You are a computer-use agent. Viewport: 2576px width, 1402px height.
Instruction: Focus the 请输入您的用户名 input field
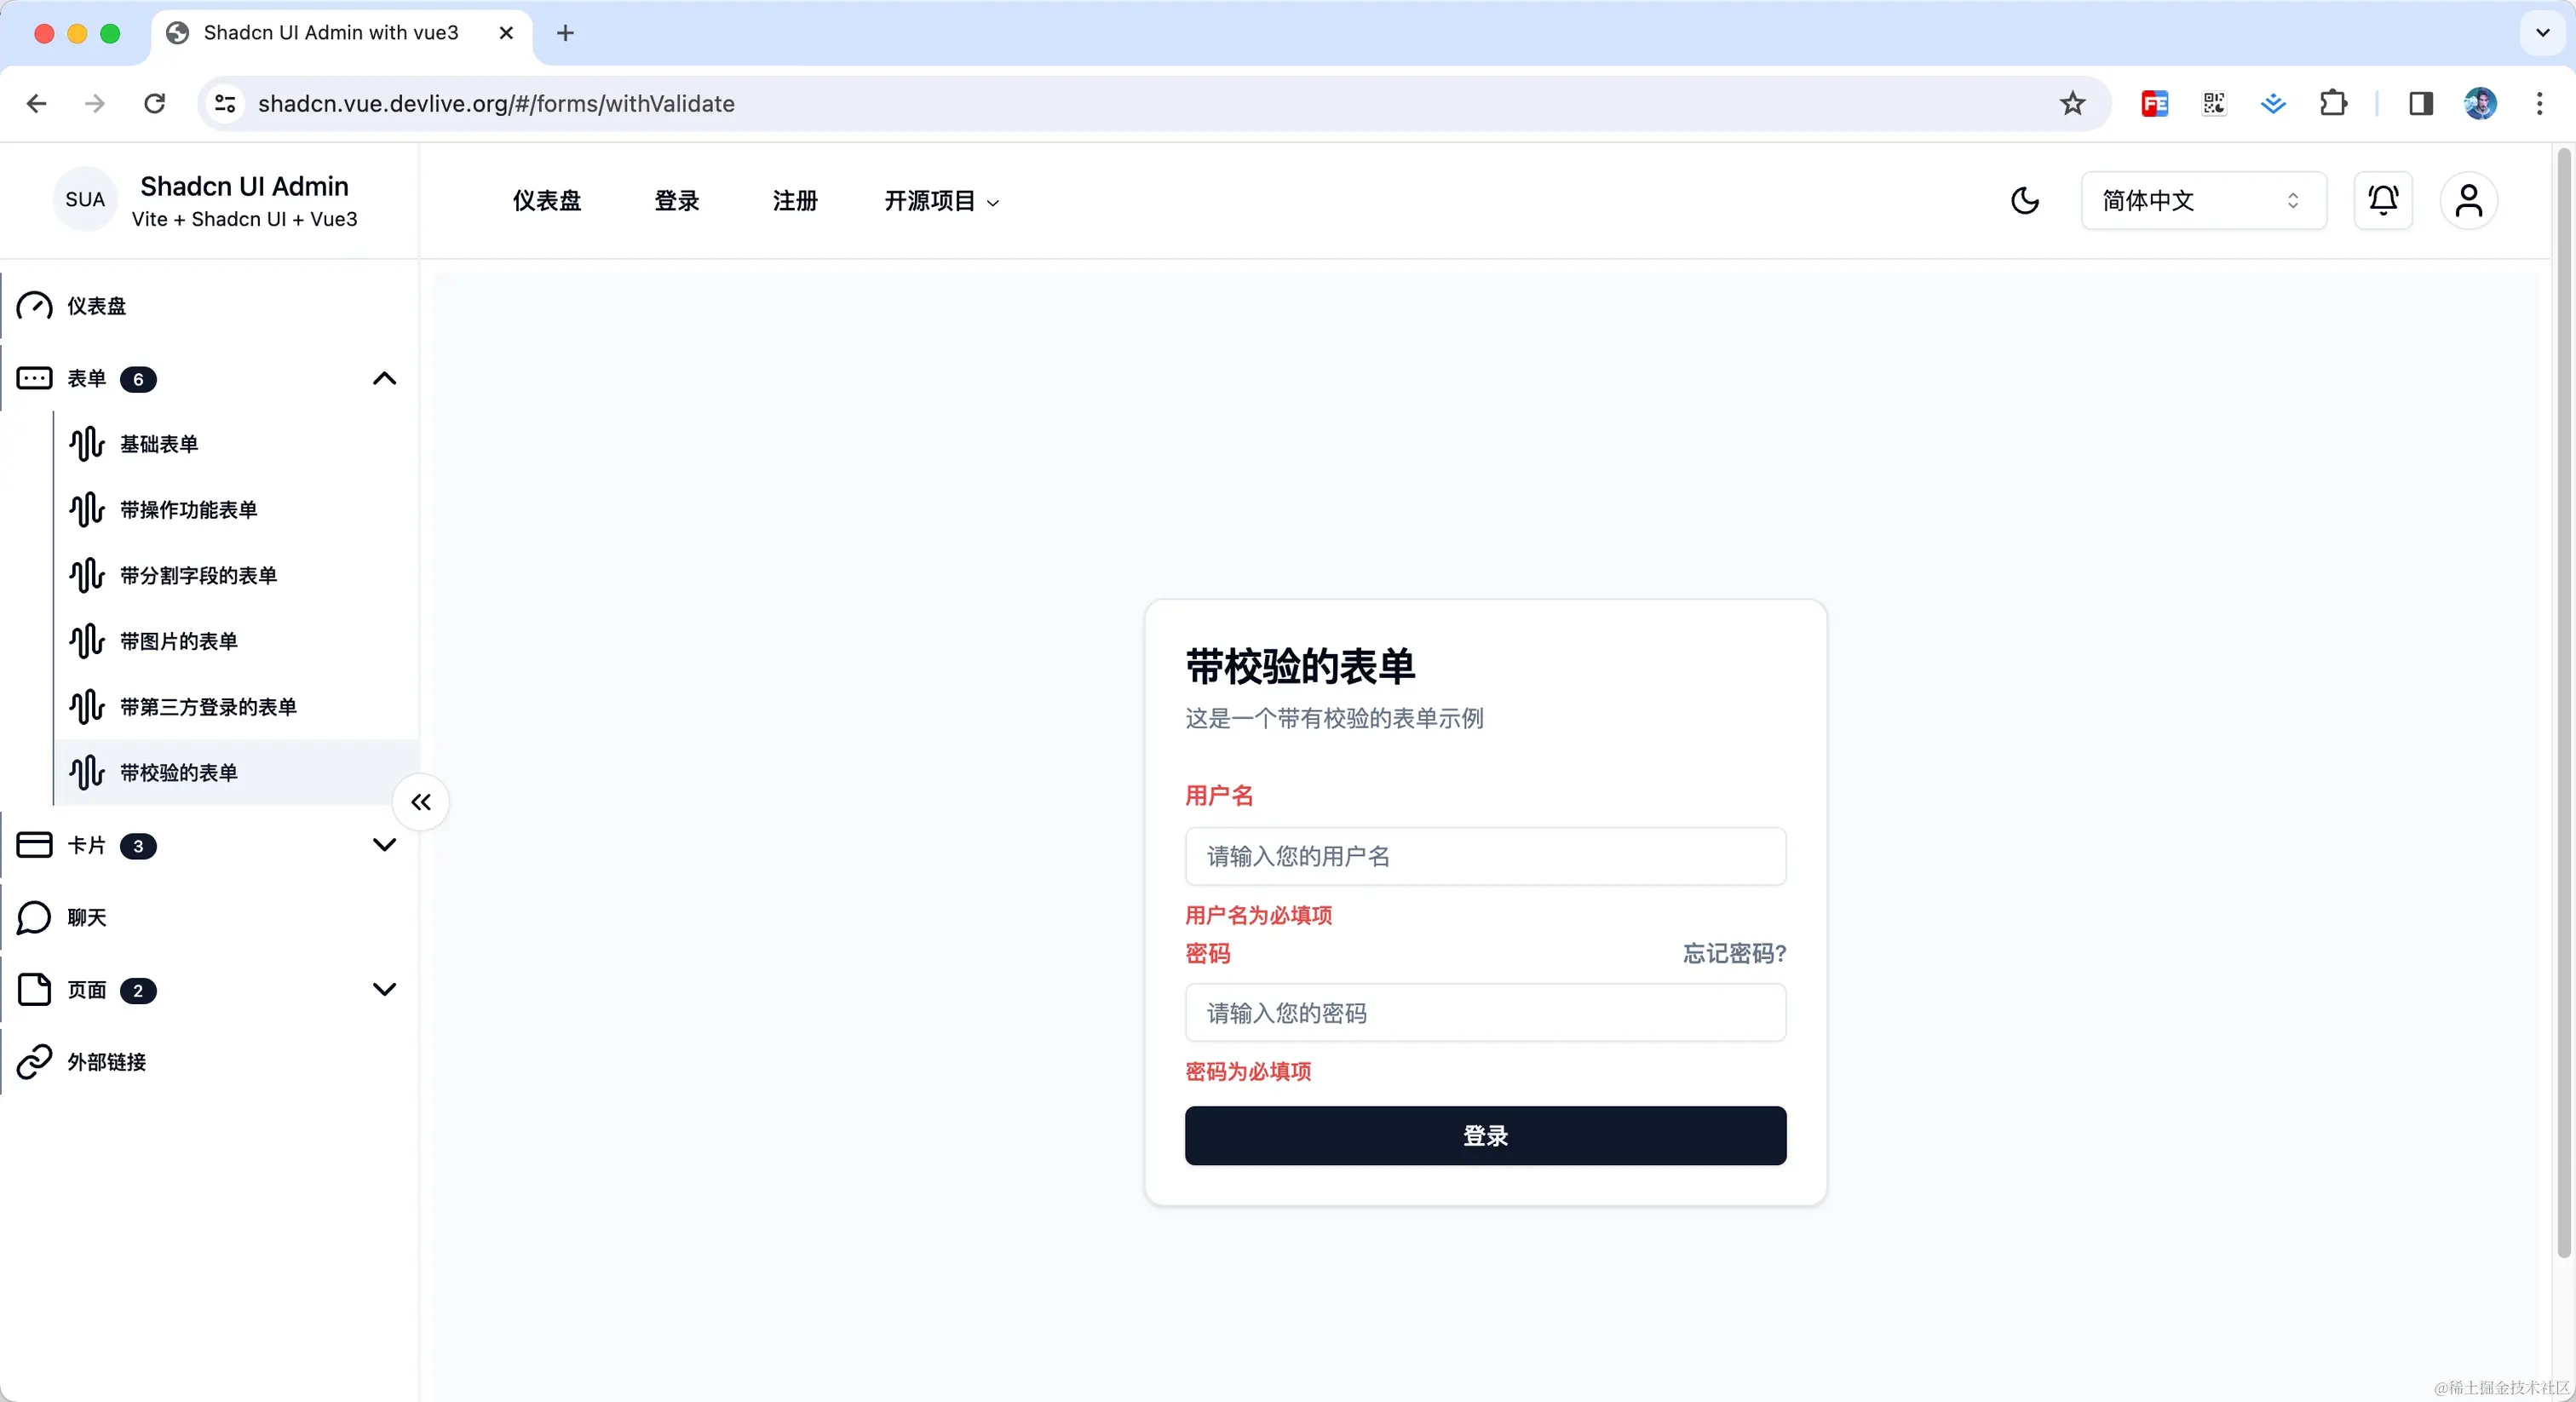point(1485,857)
